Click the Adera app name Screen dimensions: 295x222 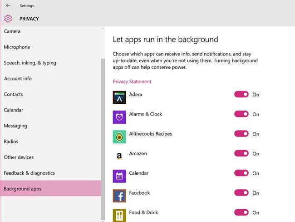pos(135,94)
